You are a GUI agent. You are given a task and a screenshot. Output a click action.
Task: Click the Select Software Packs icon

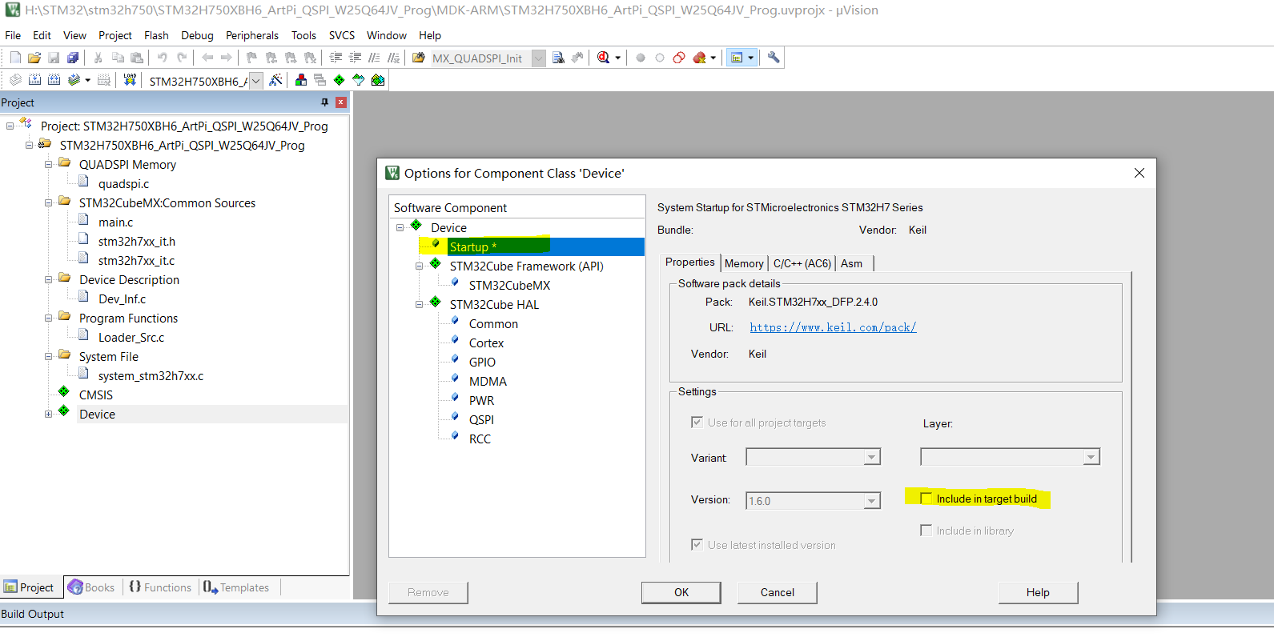[359, 80]
